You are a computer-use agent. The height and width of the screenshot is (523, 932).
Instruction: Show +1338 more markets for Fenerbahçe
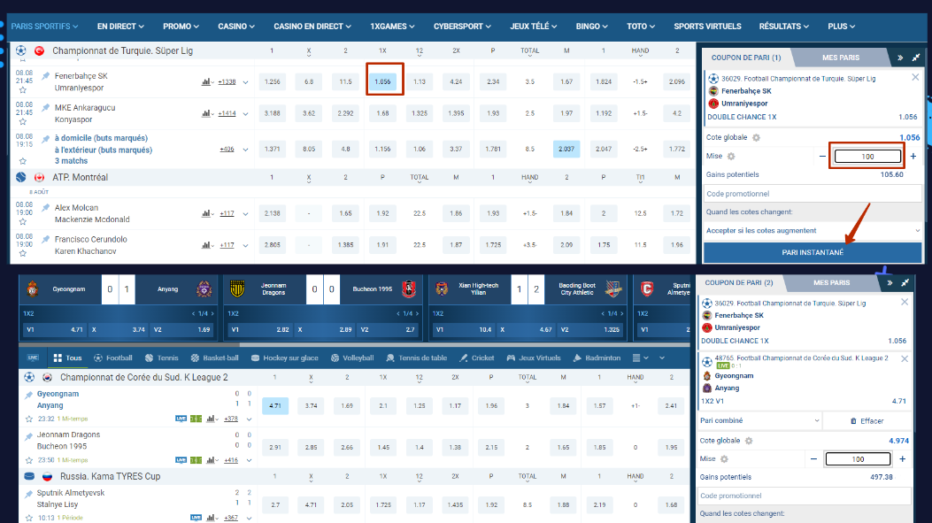point(227,82)
